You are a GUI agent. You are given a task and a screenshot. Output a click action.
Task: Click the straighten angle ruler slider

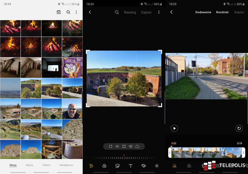coord(124,158)
